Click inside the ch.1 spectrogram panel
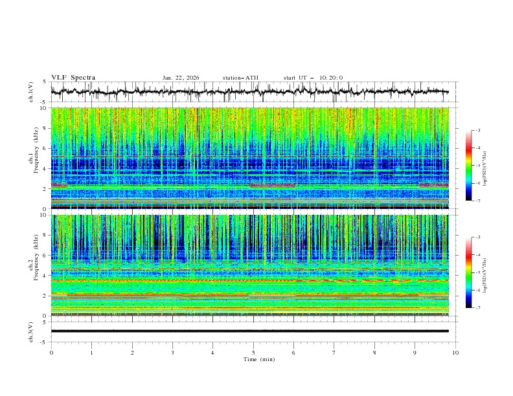This screenshot has width=513, height=396. pos(249,158)
